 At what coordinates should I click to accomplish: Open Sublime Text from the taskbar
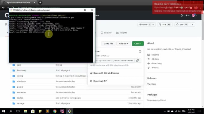[47, 111]
